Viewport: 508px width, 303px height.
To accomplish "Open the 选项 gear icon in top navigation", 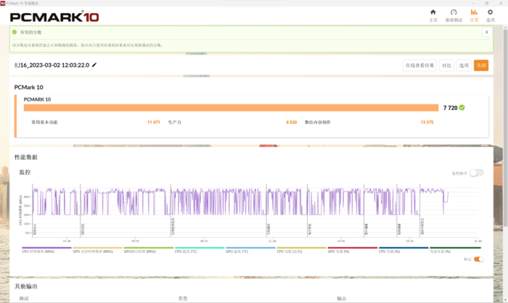I will coord(490,12).
